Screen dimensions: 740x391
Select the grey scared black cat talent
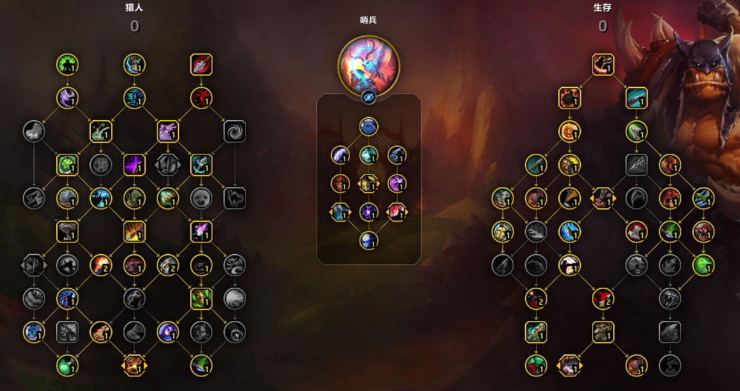tap(235, 198)
